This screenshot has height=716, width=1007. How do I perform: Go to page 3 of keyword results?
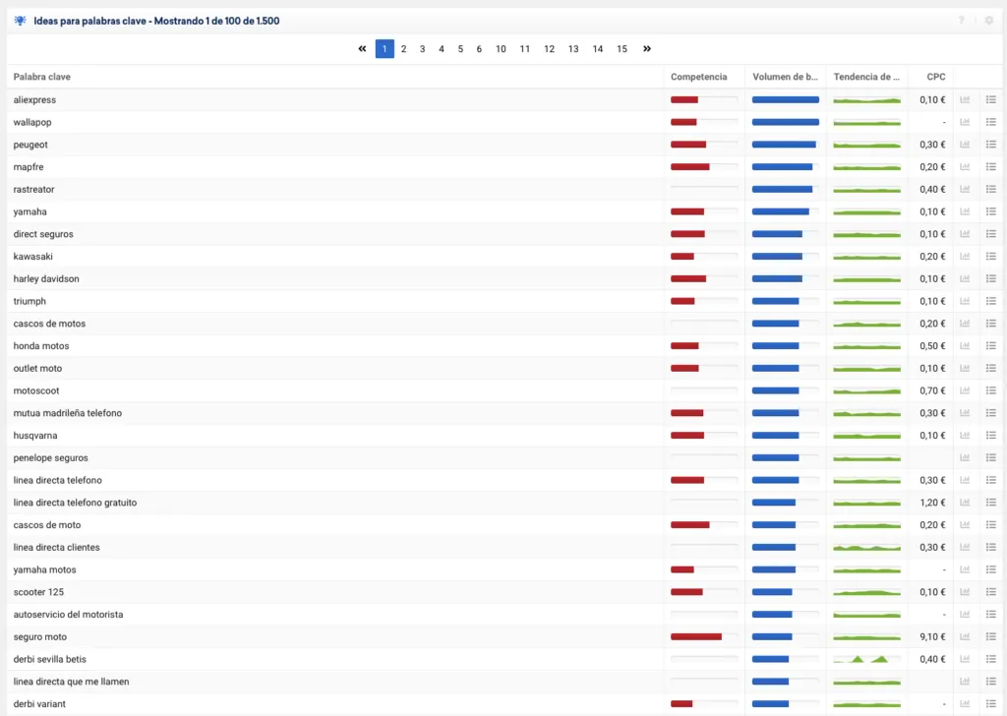pos(422,49)
